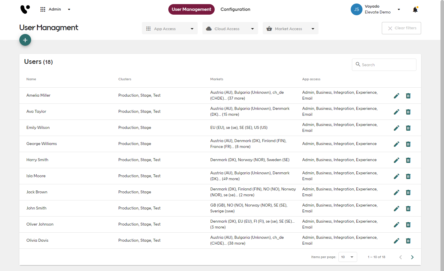Switch to Configuration tab
The image size is (444, 271).
(235, 9)
